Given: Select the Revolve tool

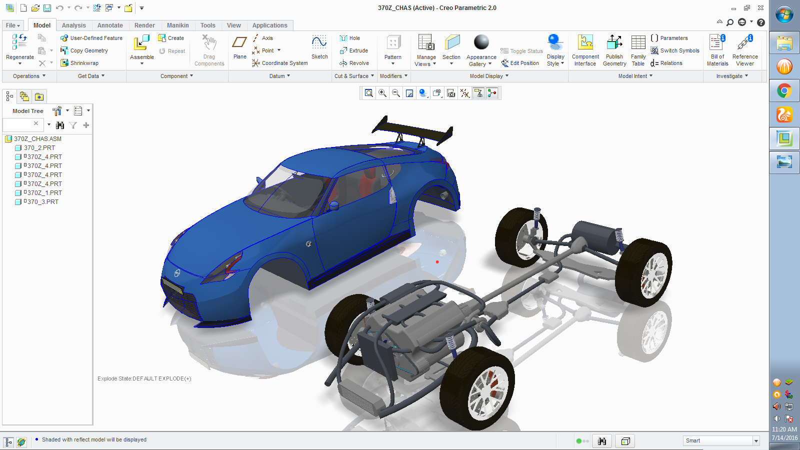Looking at the screenshot, I should click(354, 63).
